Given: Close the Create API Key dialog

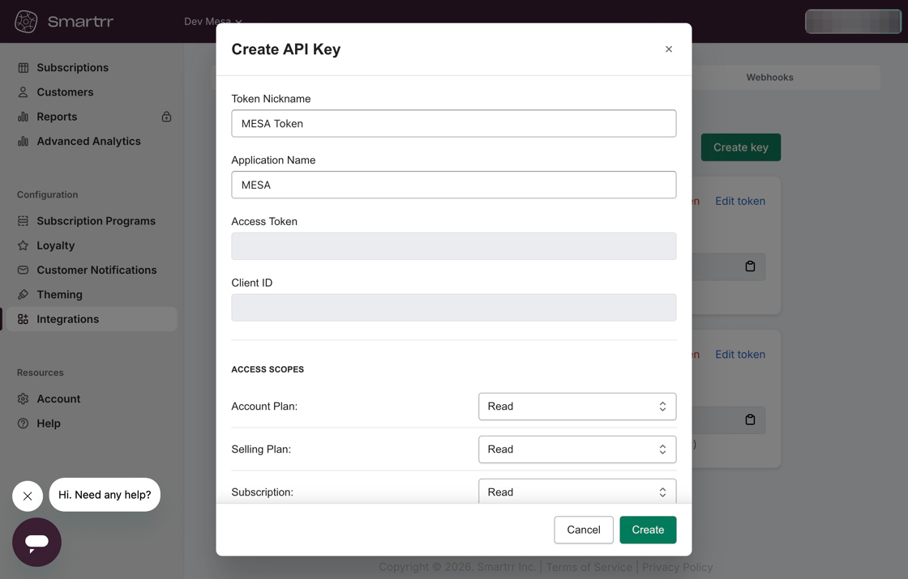Looking at the screenshot, I should point(669,49).
